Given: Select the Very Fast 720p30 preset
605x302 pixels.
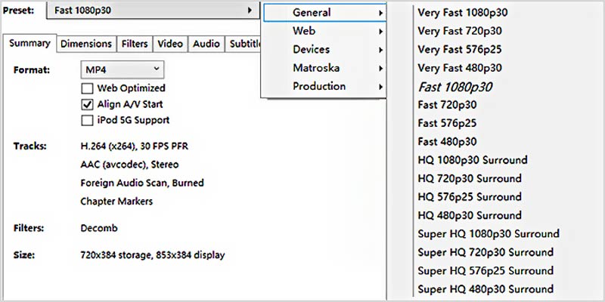Looking at the screenshot, I should (460, 31).
